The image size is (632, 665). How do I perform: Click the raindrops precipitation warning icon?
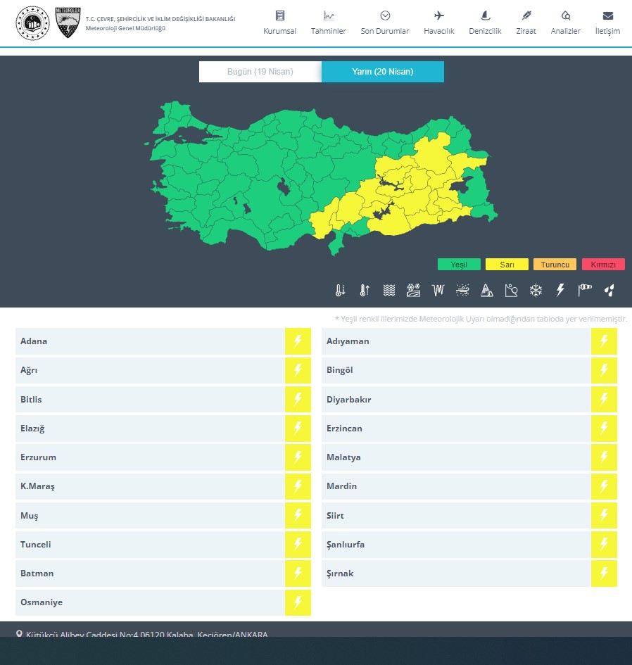[x=609, y=290]
